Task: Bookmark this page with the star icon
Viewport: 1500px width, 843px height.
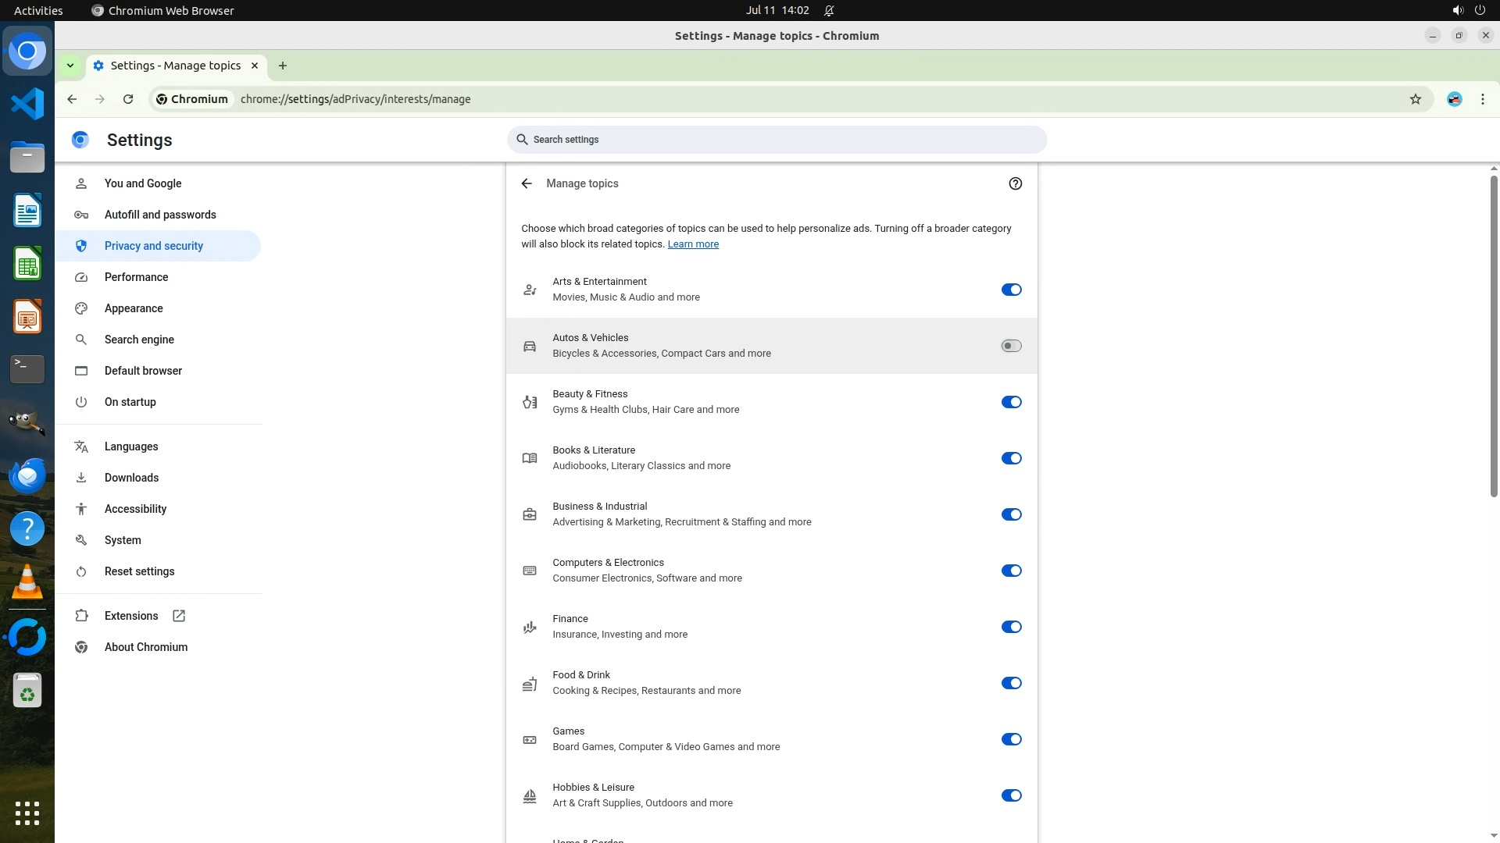Action: click(x=1415, y=99)
